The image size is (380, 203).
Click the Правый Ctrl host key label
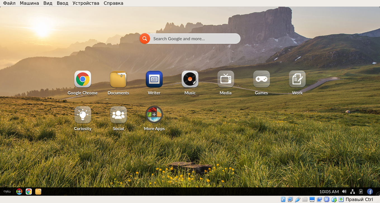[x=359, y=199]
